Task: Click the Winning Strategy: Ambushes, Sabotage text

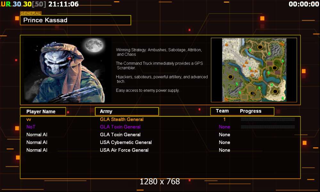Action: pyautogui.click(x=159, y=52)
